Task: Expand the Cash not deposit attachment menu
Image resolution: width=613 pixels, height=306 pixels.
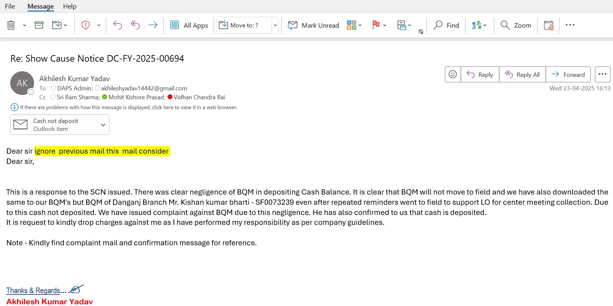Action: 103,125
